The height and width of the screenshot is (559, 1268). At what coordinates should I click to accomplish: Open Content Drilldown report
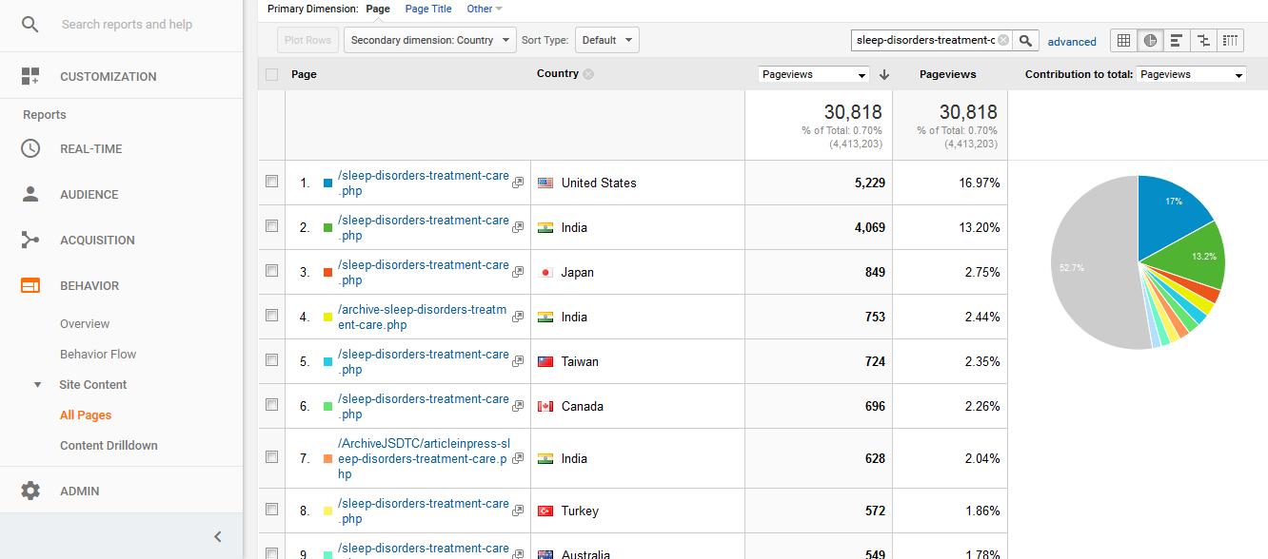click(x=109, y=445)
